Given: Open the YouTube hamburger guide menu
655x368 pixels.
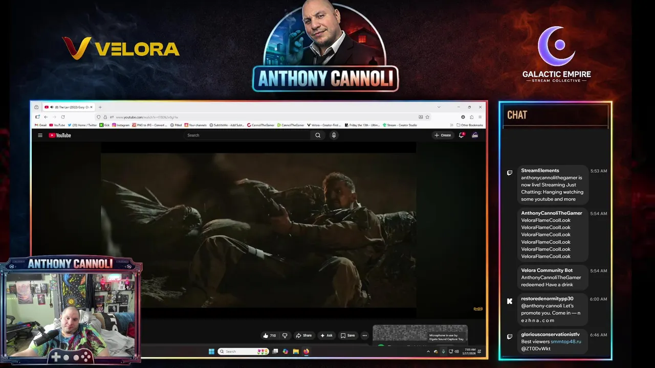Looking at the screenshot, I should click(x=40, y=135).
